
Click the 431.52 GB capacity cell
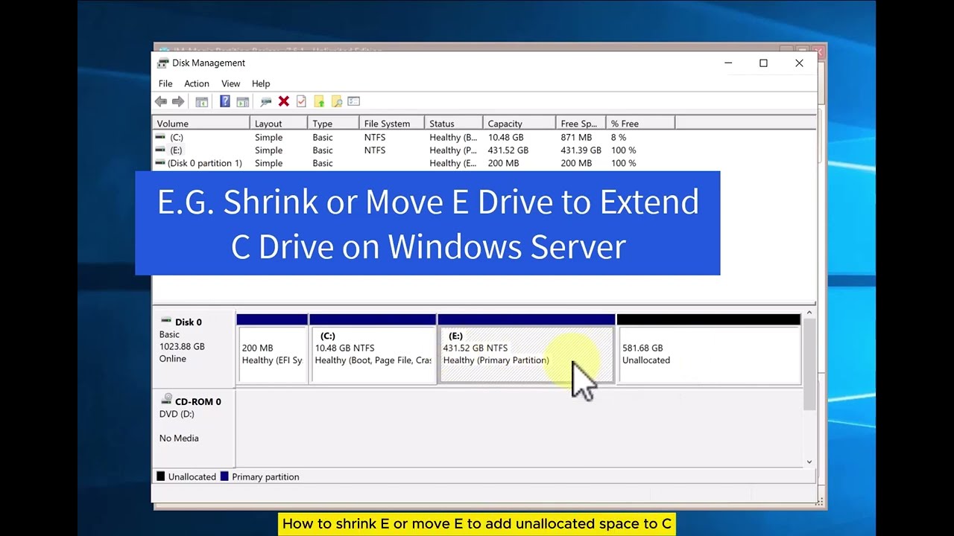(x=508, y=150)
